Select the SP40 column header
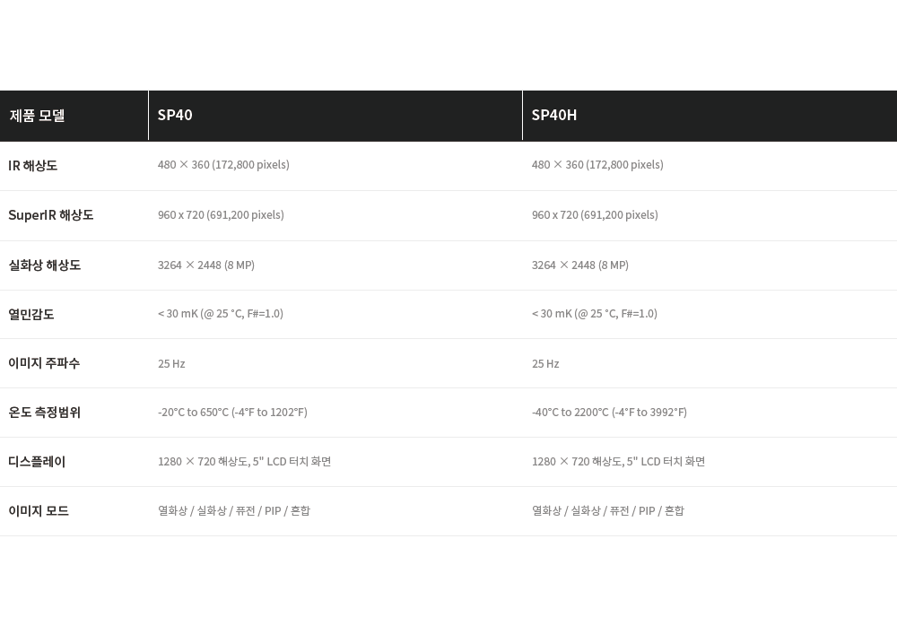 pyautogui.click(x=335, y=116)
